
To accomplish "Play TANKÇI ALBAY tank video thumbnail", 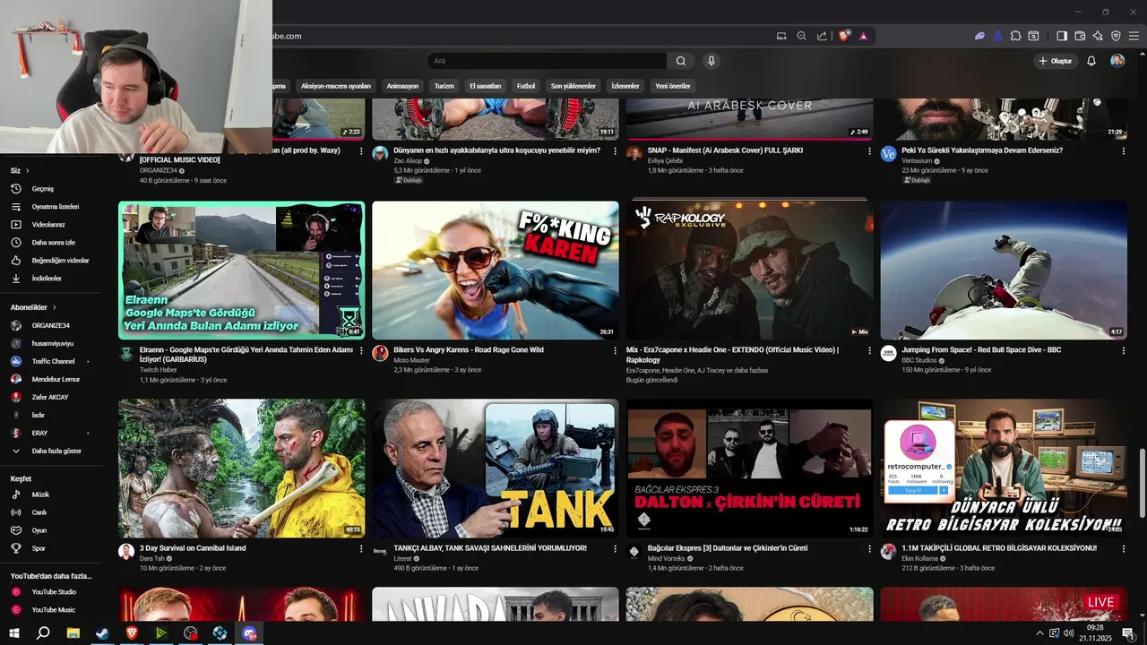I will coord(496,469).
